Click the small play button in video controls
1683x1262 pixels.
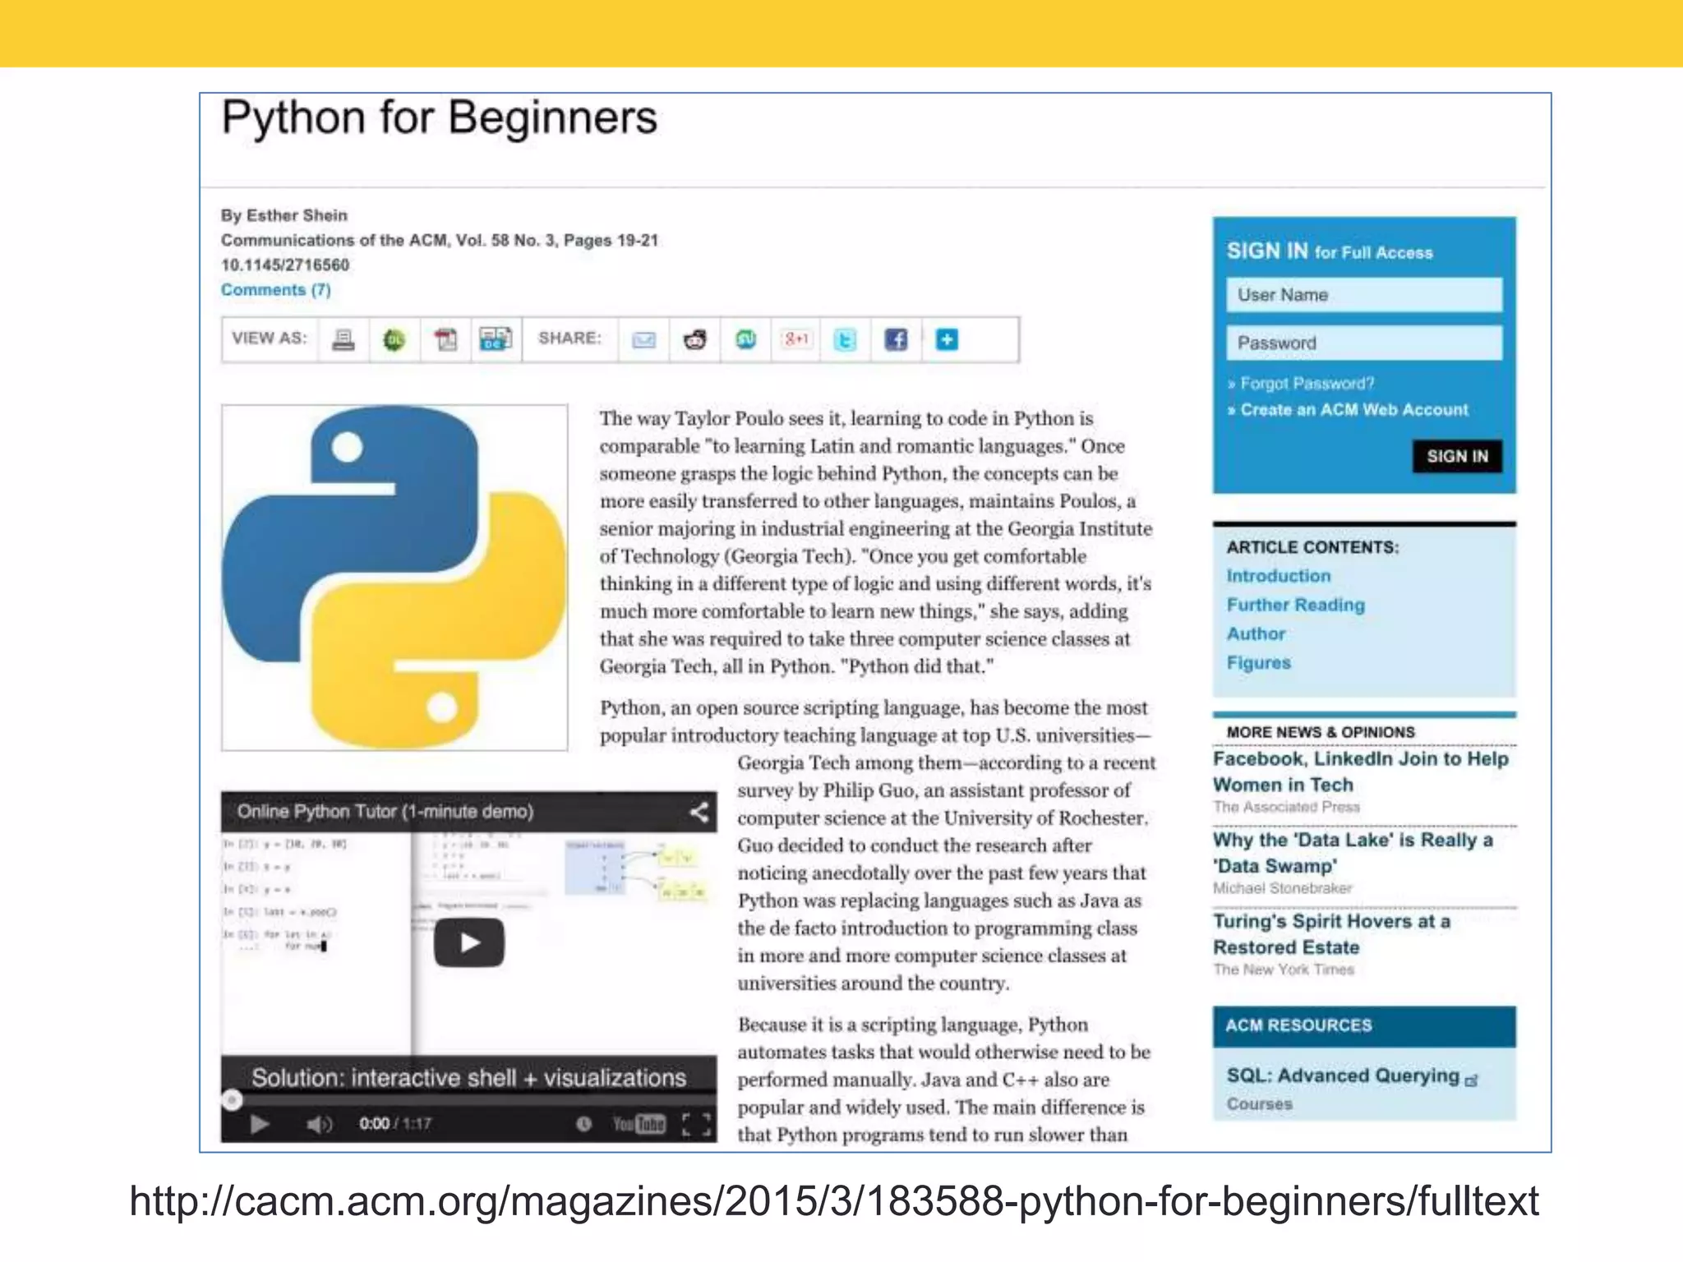pos(260,1124)
